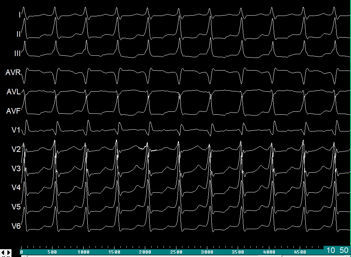Select the AVF lead label
The image size is (351, 257).
click(13, 111)
